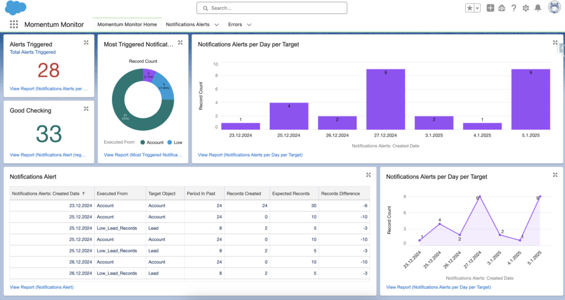
Task: Select the Momentum Monitor Home tab
Action: (127, 24)
